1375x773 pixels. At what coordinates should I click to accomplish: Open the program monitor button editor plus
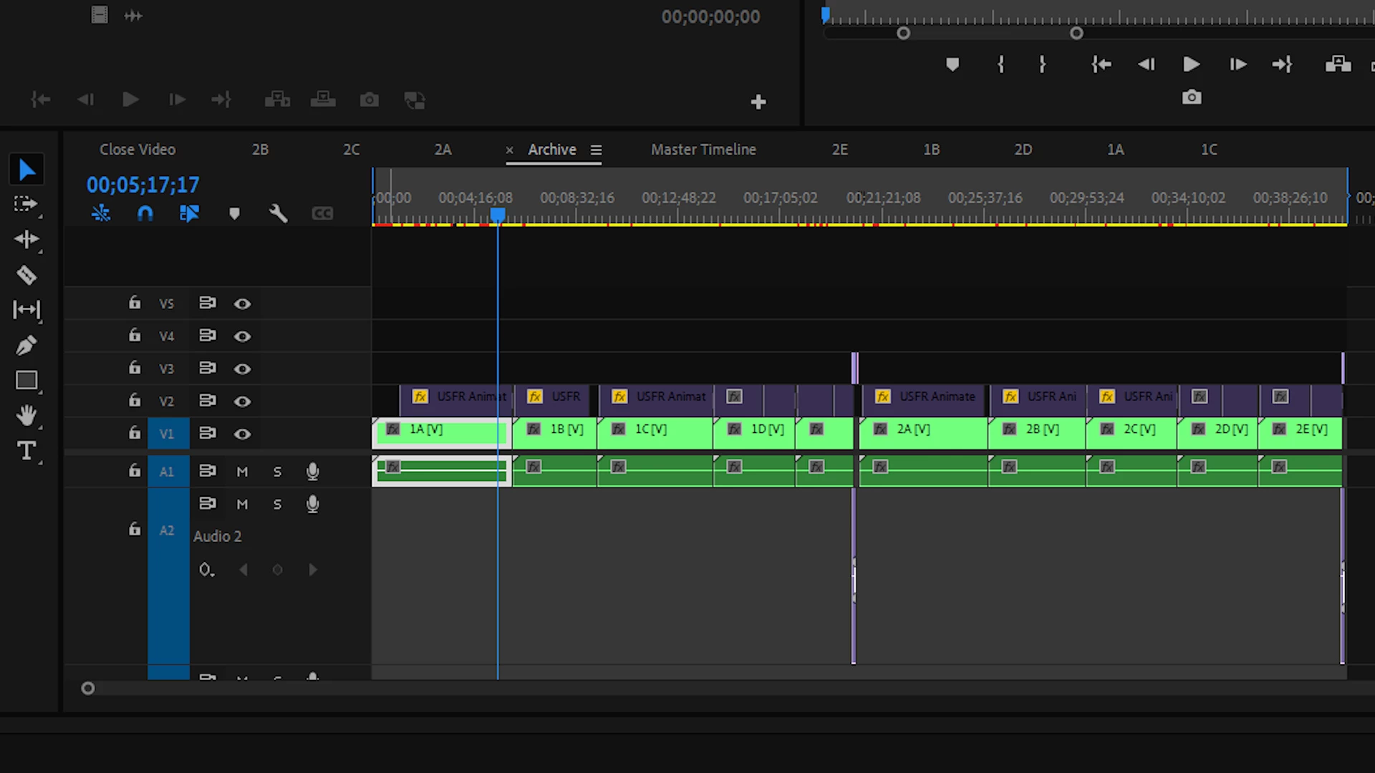pyautogui.click(x=758, y=102)
